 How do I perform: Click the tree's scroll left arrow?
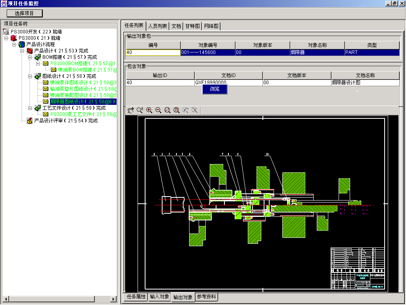click(x=6, y=299)
